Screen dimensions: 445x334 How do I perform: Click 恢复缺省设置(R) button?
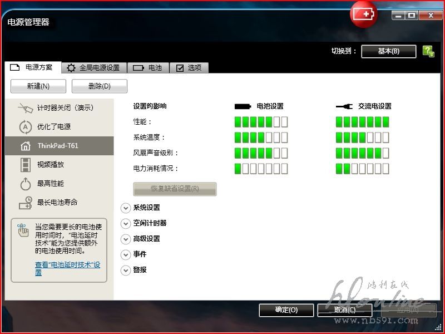point(175,189)
